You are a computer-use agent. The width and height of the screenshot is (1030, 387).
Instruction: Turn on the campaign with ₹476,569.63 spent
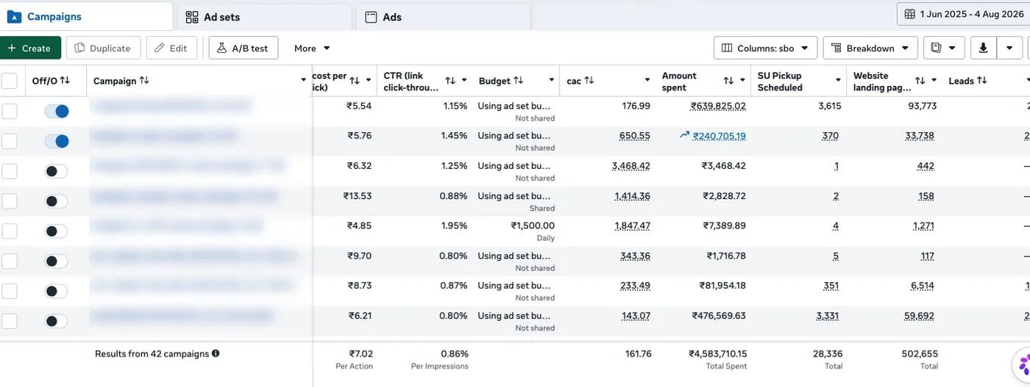[x=57, y=321]
